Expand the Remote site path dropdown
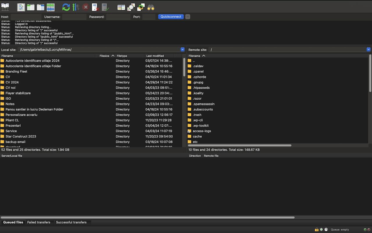This screenshot has height=233, width=372. click(369, 49)
